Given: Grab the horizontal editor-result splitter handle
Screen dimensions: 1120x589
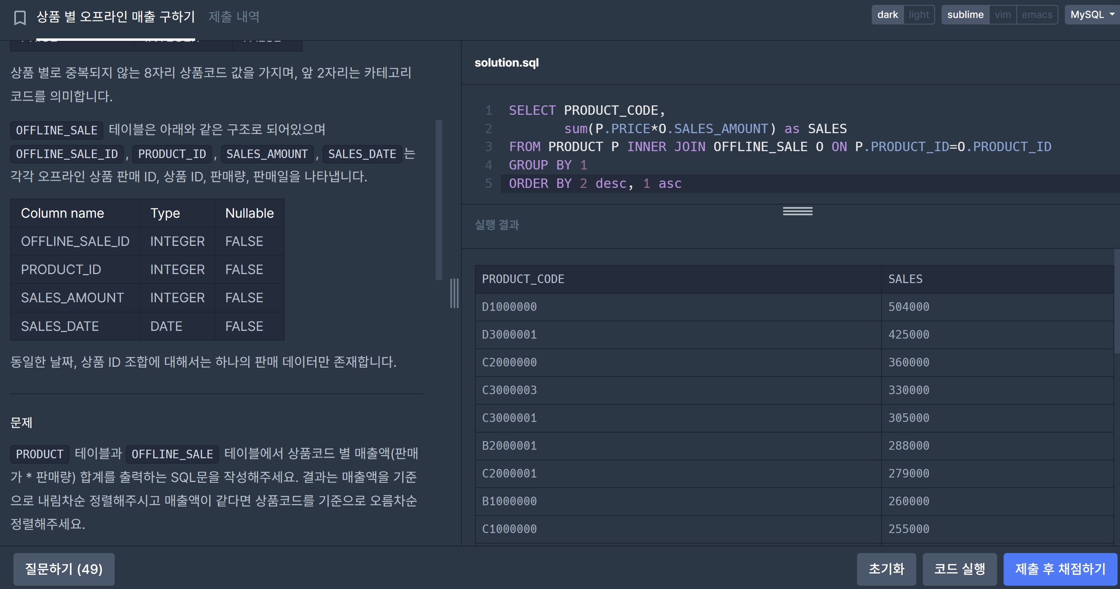Looking at the screenshot, I should click(797, 211).
